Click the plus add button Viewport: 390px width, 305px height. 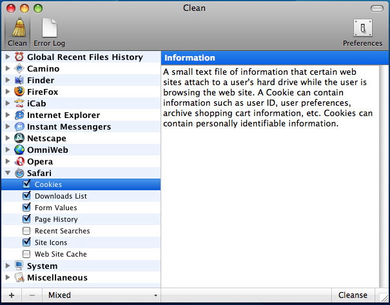point(11,295)
